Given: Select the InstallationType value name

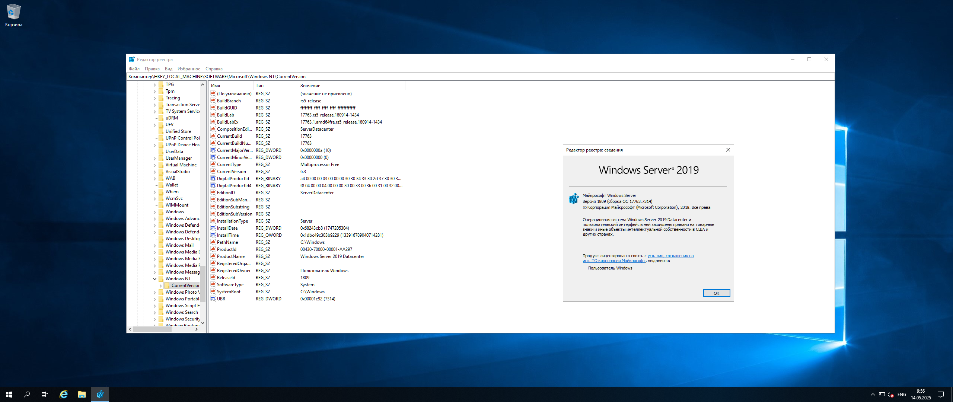Looking at the screenshot, I should pyautogui.click(x=232, y=221).
